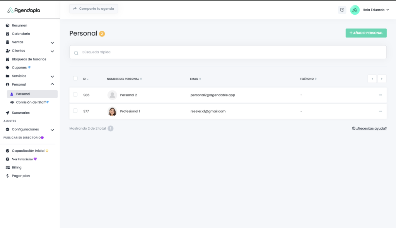Click the Agendapia logo
Viewport: 396px width, 228px height.
point(24,10)
